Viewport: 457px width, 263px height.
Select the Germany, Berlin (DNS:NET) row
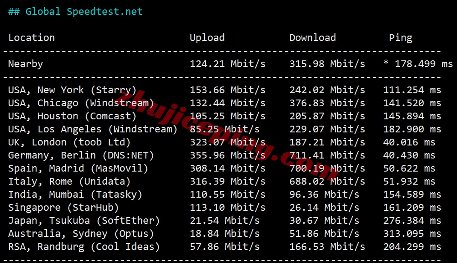coord(221,155)
